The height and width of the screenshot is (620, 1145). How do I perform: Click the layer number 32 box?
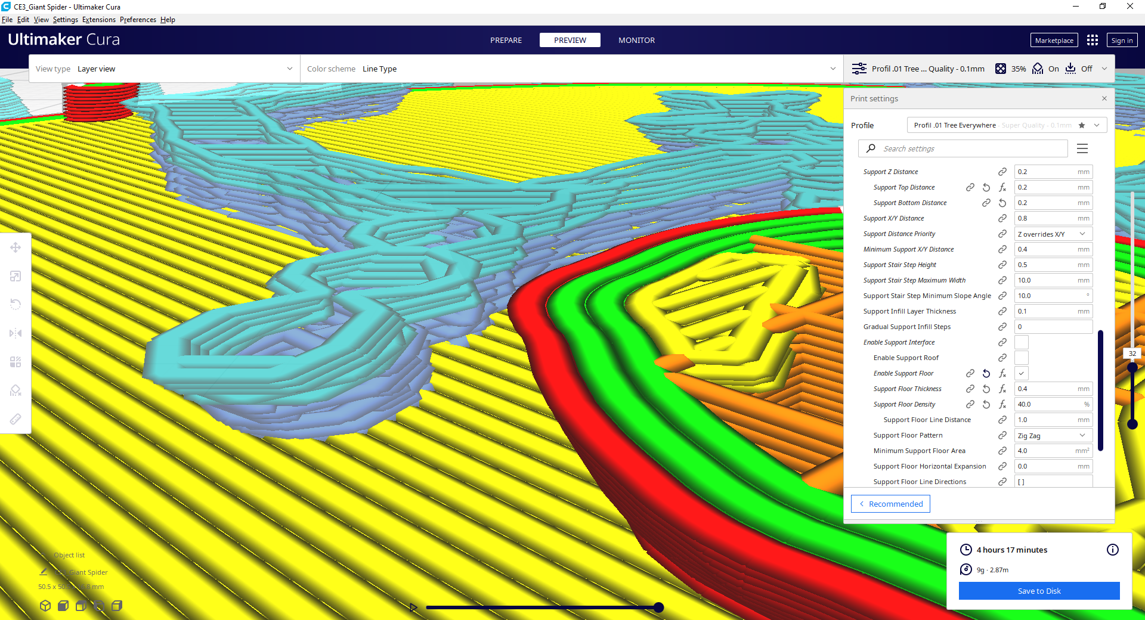pyautogui.click(x=1132, y=354)
